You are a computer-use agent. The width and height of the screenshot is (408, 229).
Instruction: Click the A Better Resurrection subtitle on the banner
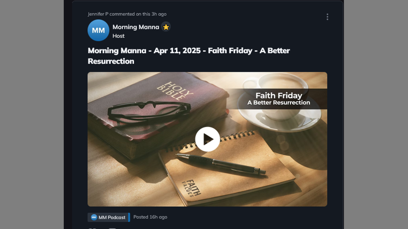click(x=279, y=102)
